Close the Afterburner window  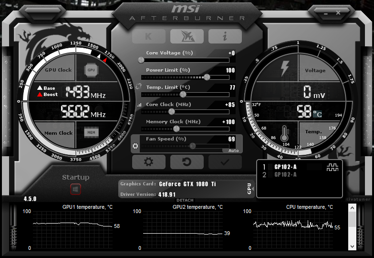pos(338,12)
